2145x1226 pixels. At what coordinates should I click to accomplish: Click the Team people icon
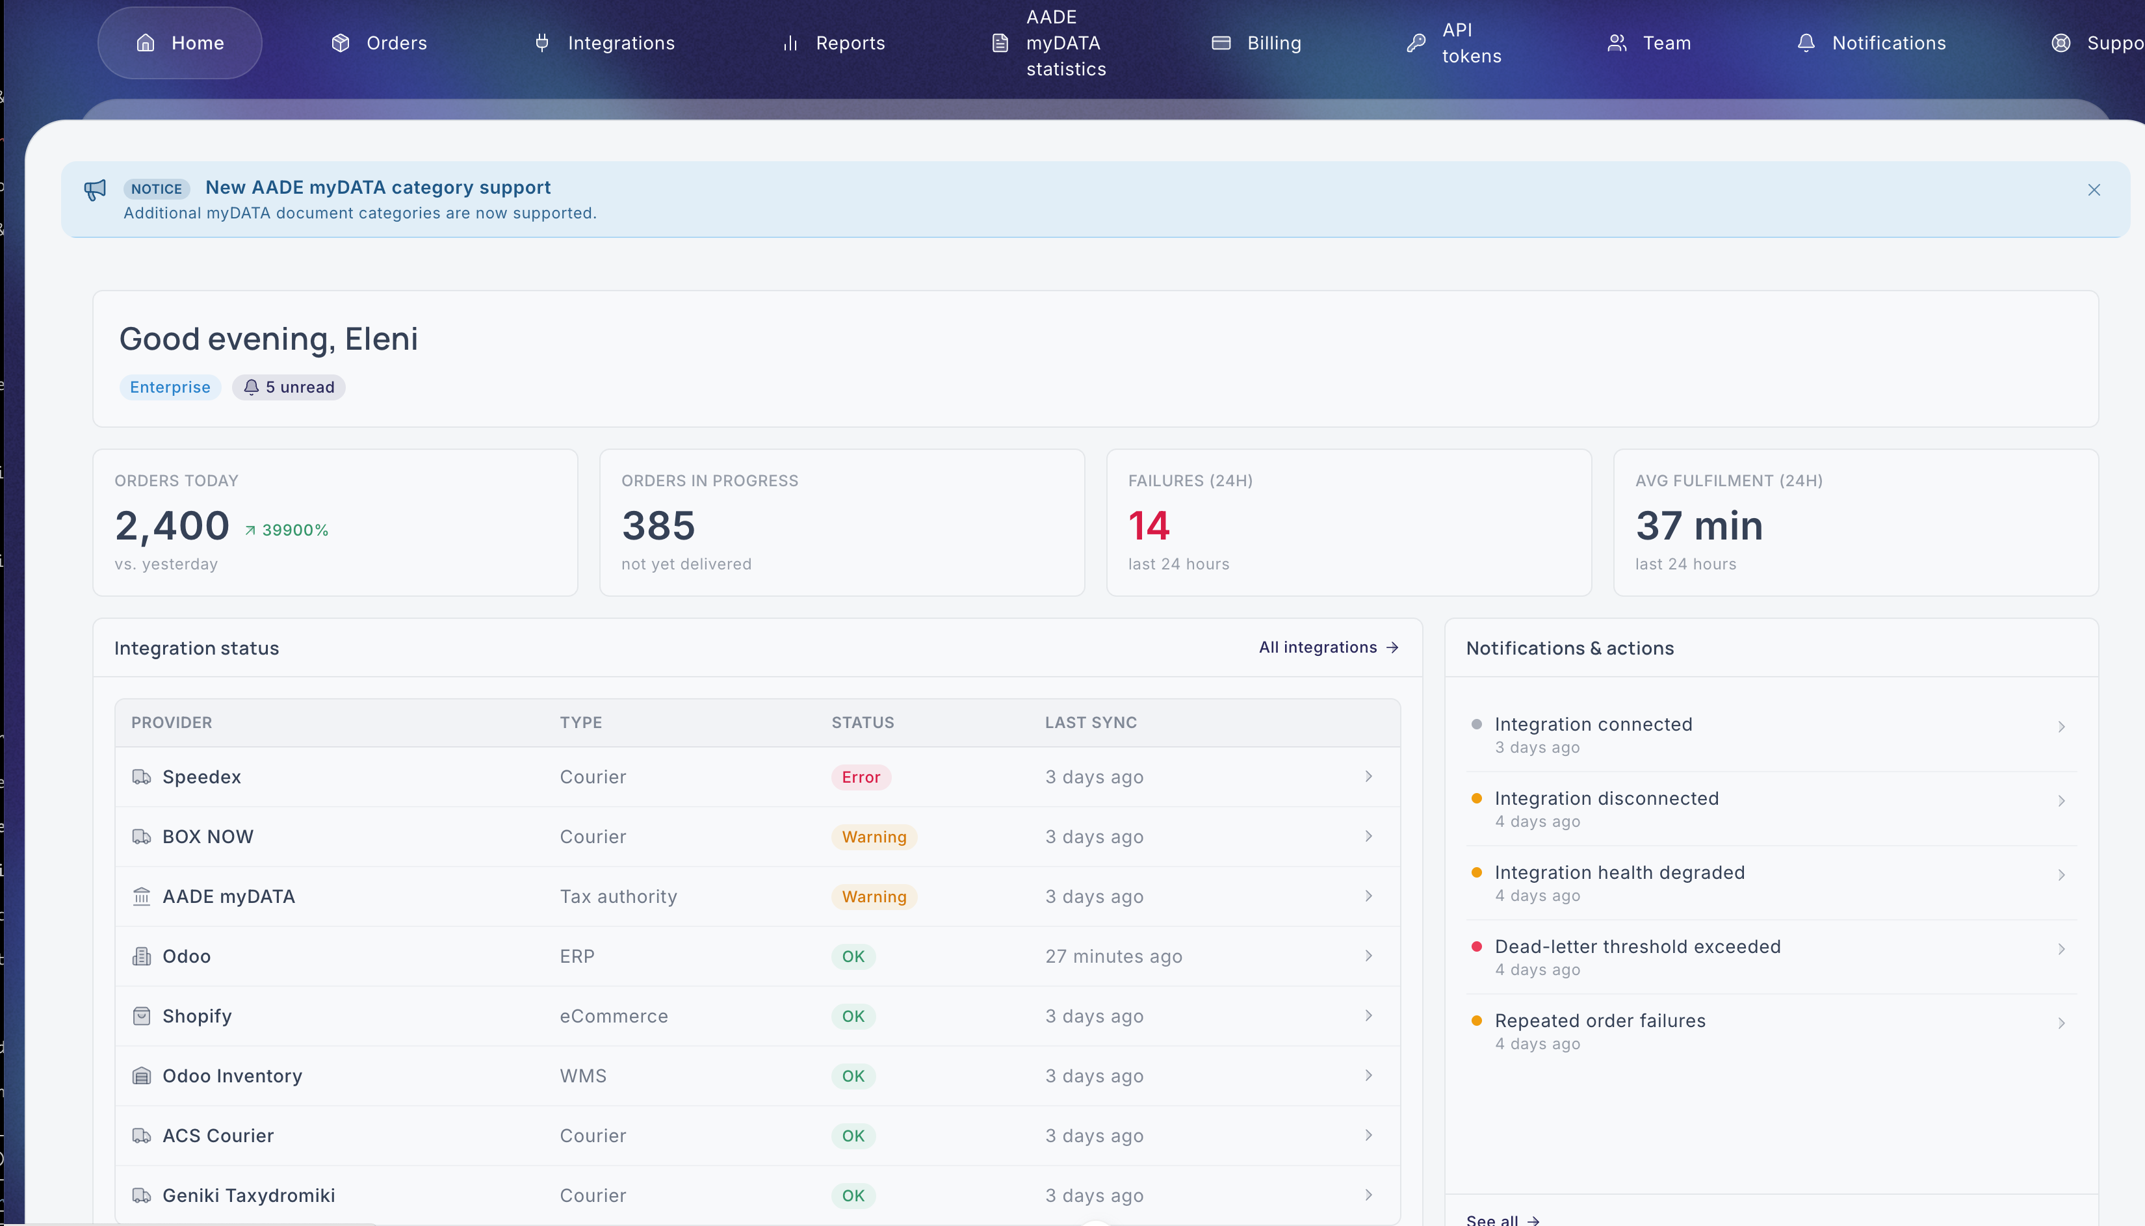(1617, 43)
